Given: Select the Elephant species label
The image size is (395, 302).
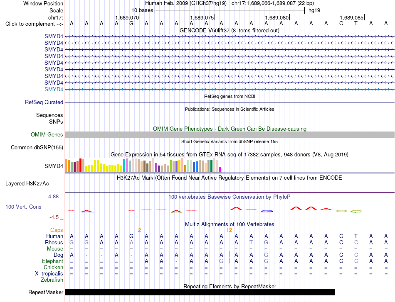Looking at the screenshot, I should tap(52, 261).
